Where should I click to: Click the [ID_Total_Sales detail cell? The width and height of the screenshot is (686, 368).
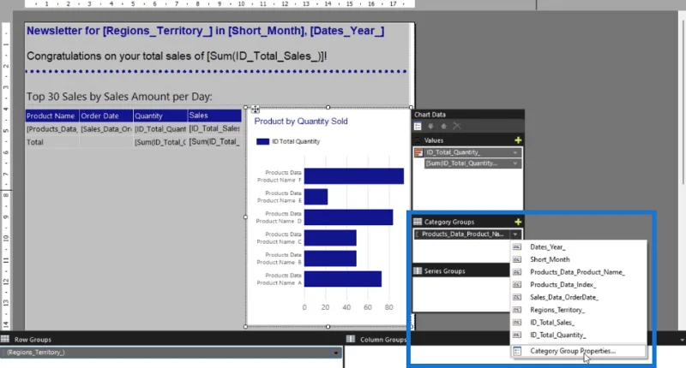click(214, 128)
